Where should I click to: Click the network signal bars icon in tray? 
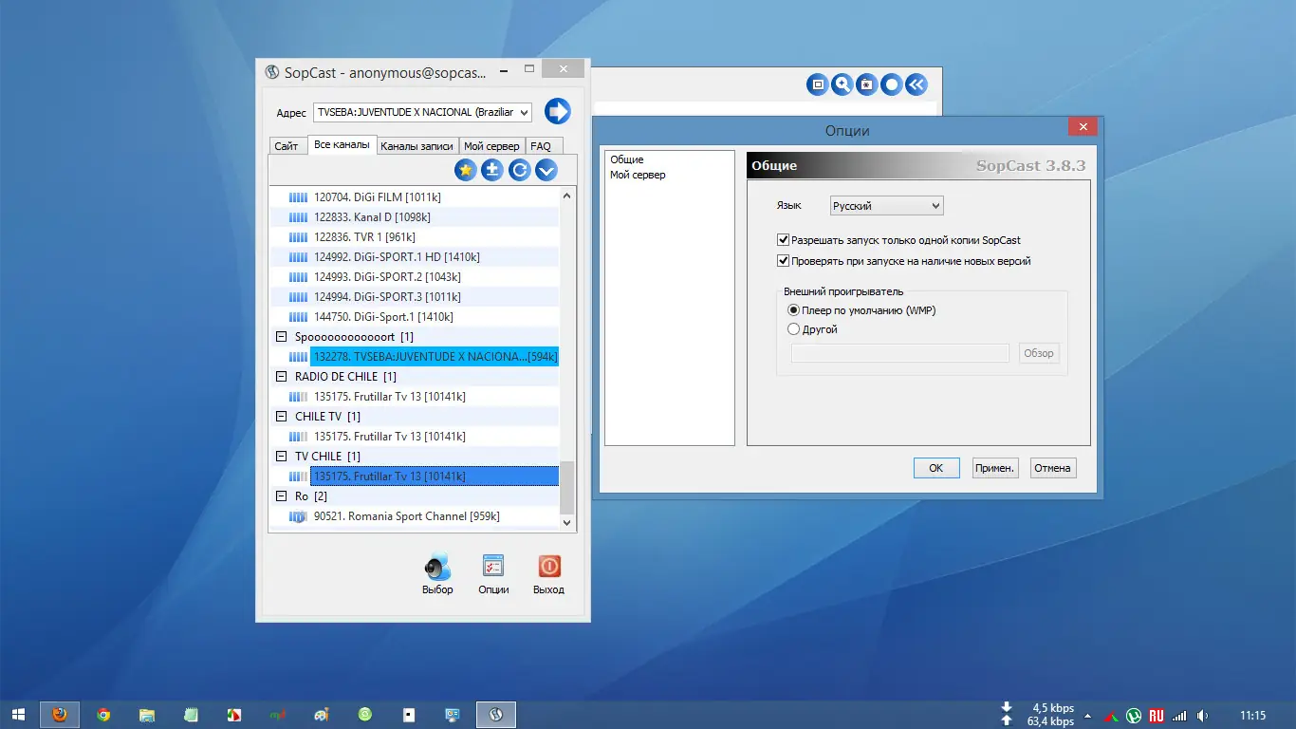pyautogui.click(x=1179, y=716)
